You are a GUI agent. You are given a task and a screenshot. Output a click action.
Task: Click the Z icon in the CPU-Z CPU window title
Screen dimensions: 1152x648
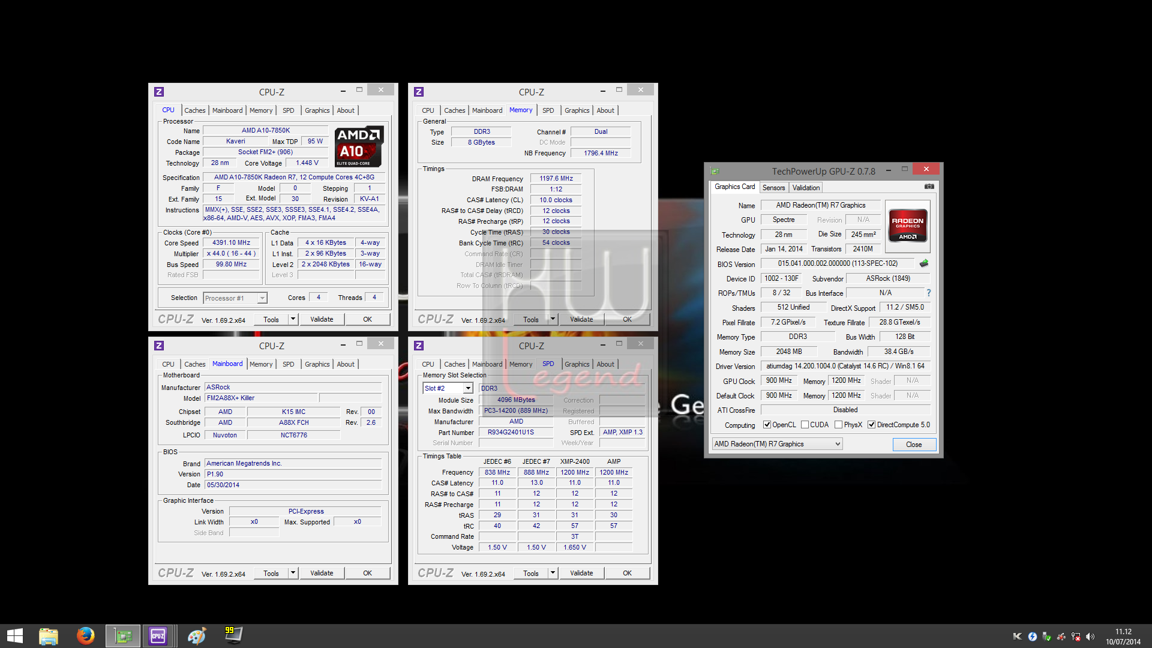tap(159, 92)
